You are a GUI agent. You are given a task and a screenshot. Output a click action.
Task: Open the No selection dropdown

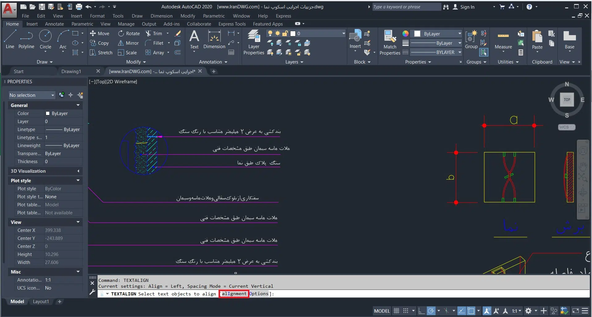[x=31, y=95]
